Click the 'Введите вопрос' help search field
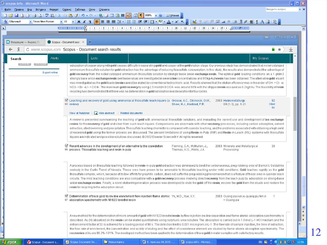This screenshot has height=245, width=327. coord(282,9)
